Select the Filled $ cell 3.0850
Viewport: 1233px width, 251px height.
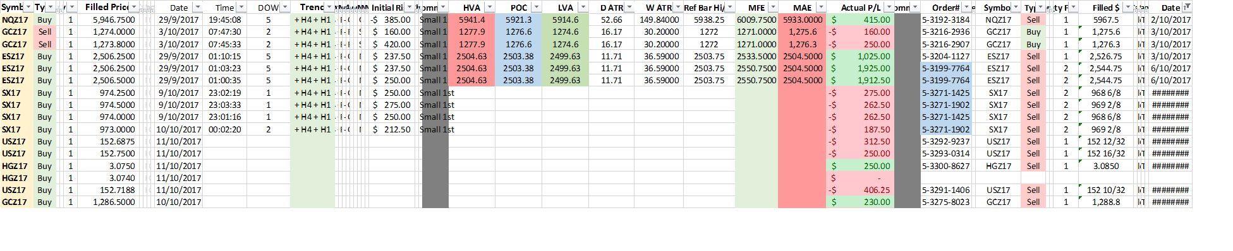[1106, 166]
